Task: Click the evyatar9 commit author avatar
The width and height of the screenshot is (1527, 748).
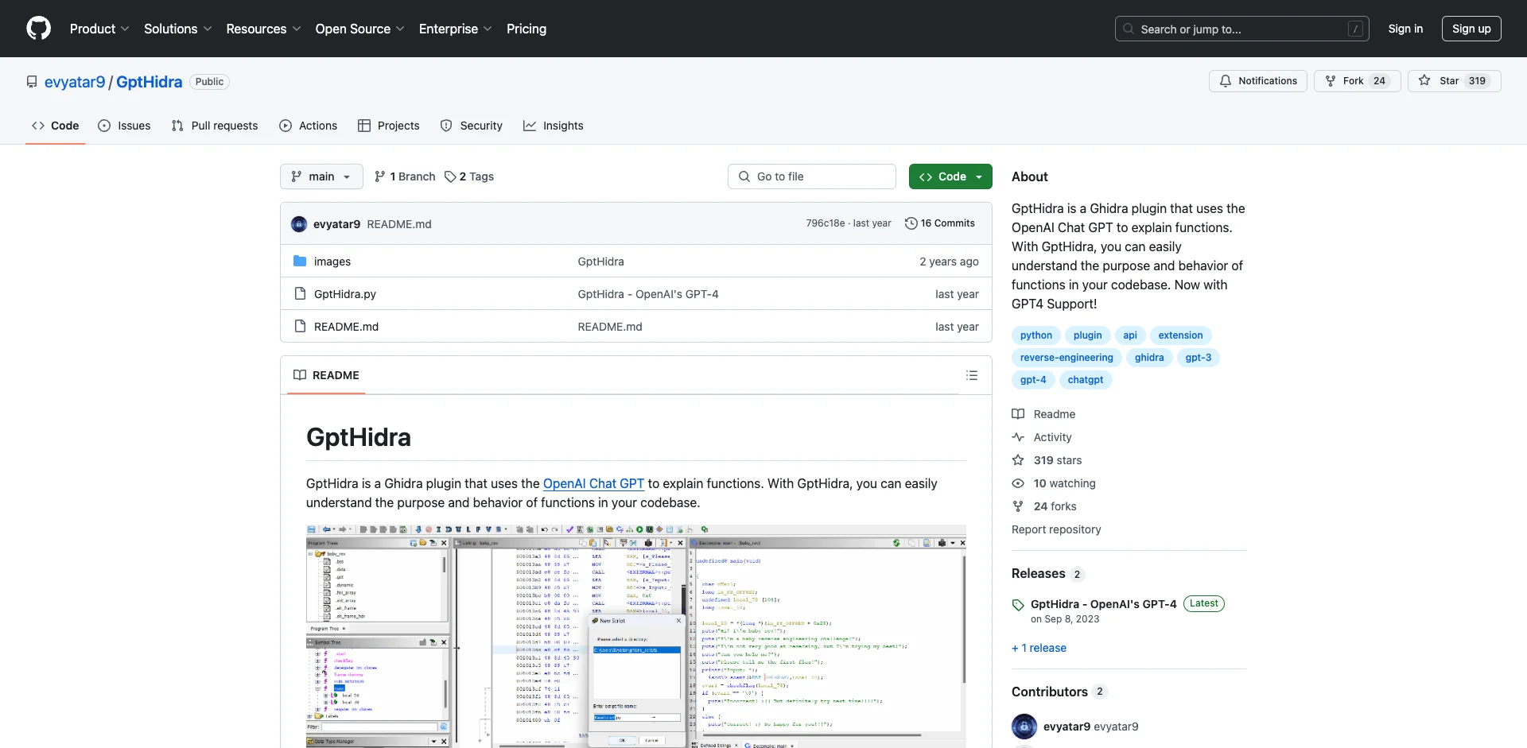Action: tap(299, 224)
